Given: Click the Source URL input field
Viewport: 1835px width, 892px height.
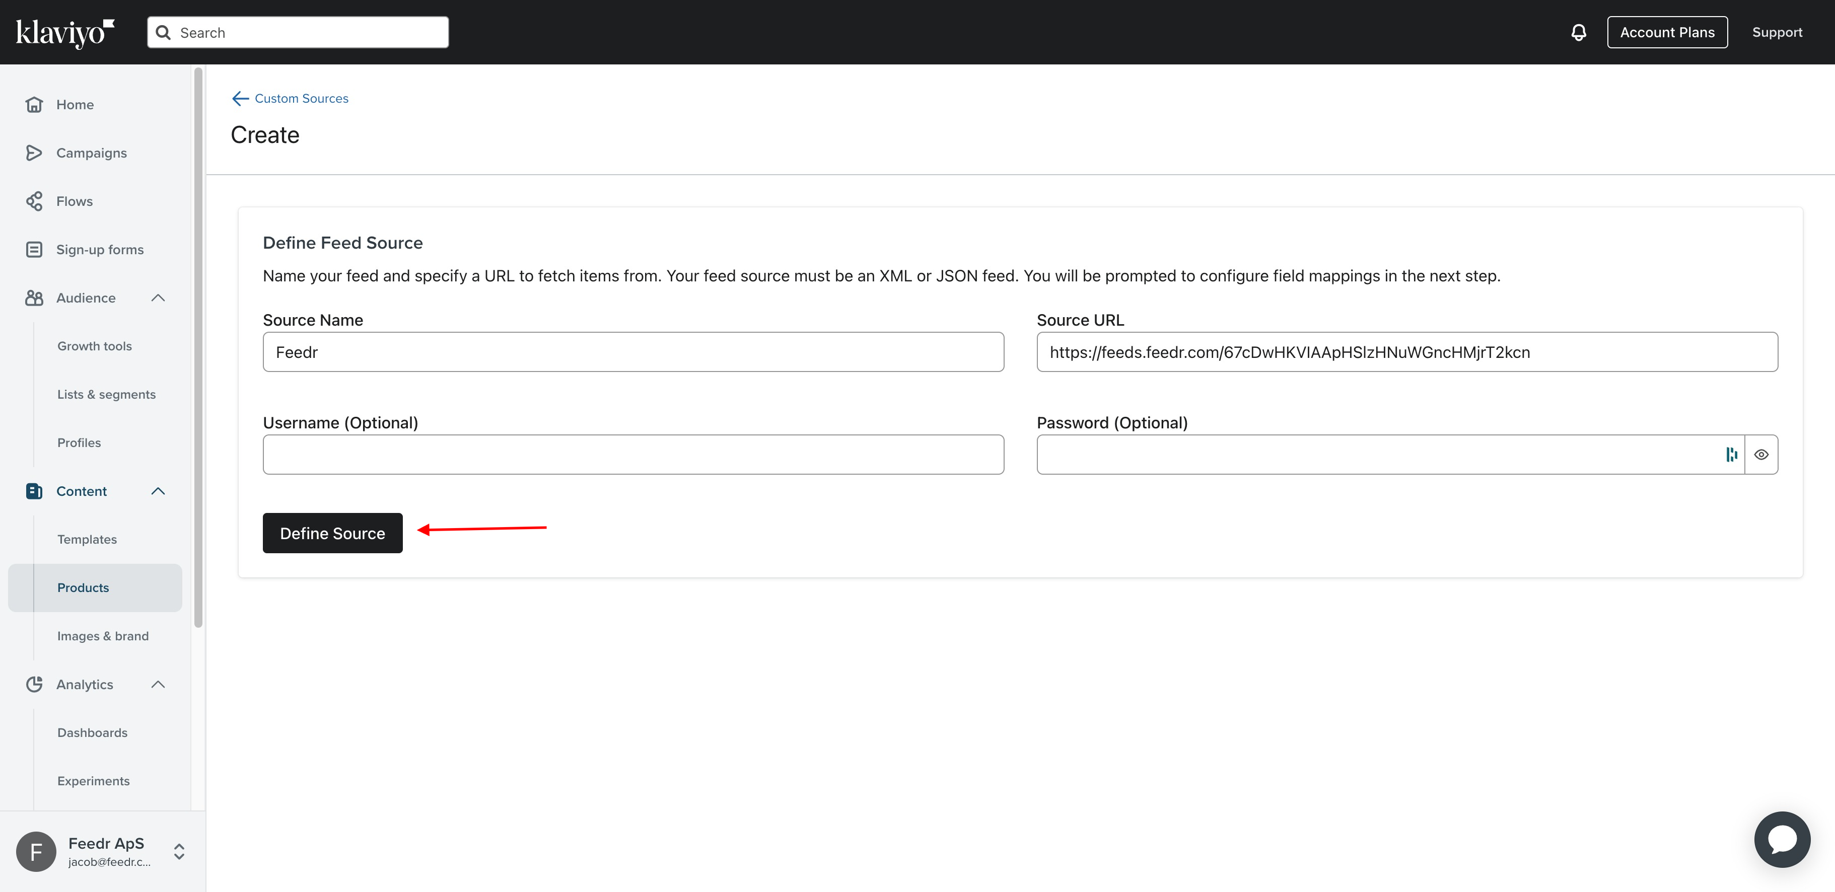Looking at the screenshot, I should (x=1406, y=351).
